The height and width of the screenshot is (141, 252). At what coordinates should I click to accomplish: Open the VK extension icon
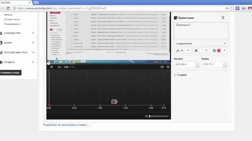(x=237, y=8)
